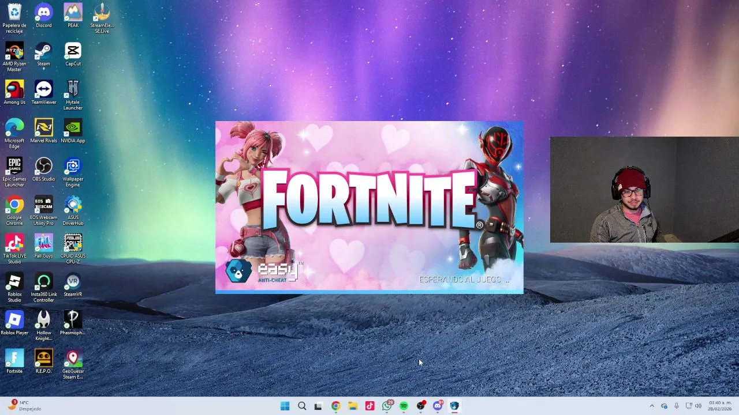This screenshot has height=415, width=739.
Task: Select the NVIDIA App desktop icon
Action: [x=73, y=131]
